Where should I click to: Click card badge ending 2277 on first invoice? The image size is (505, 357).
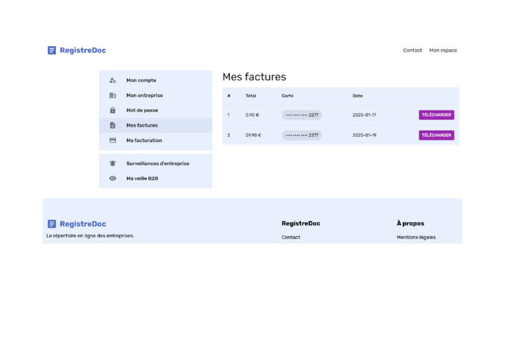click(x=302, y=115)
